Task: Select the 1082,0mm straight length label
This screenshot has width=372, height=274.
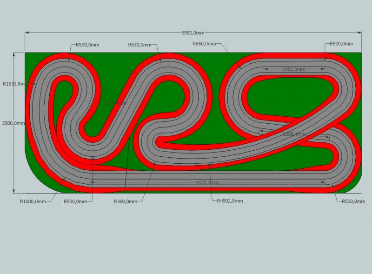Action: coord(294,69)
